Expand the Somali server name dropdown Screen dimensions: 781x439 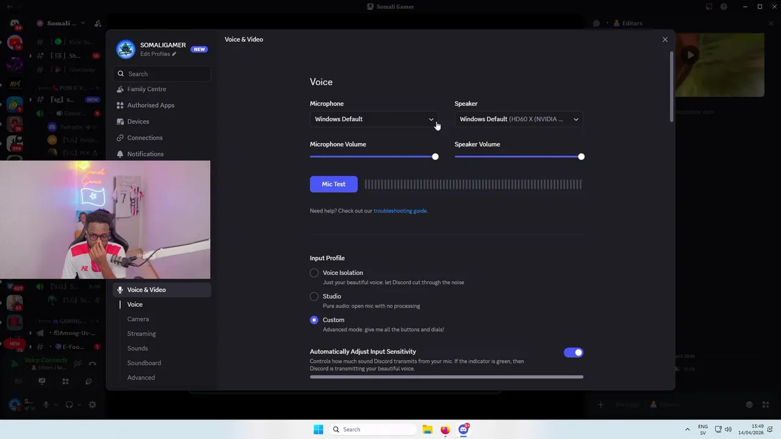tap(83, 23)
